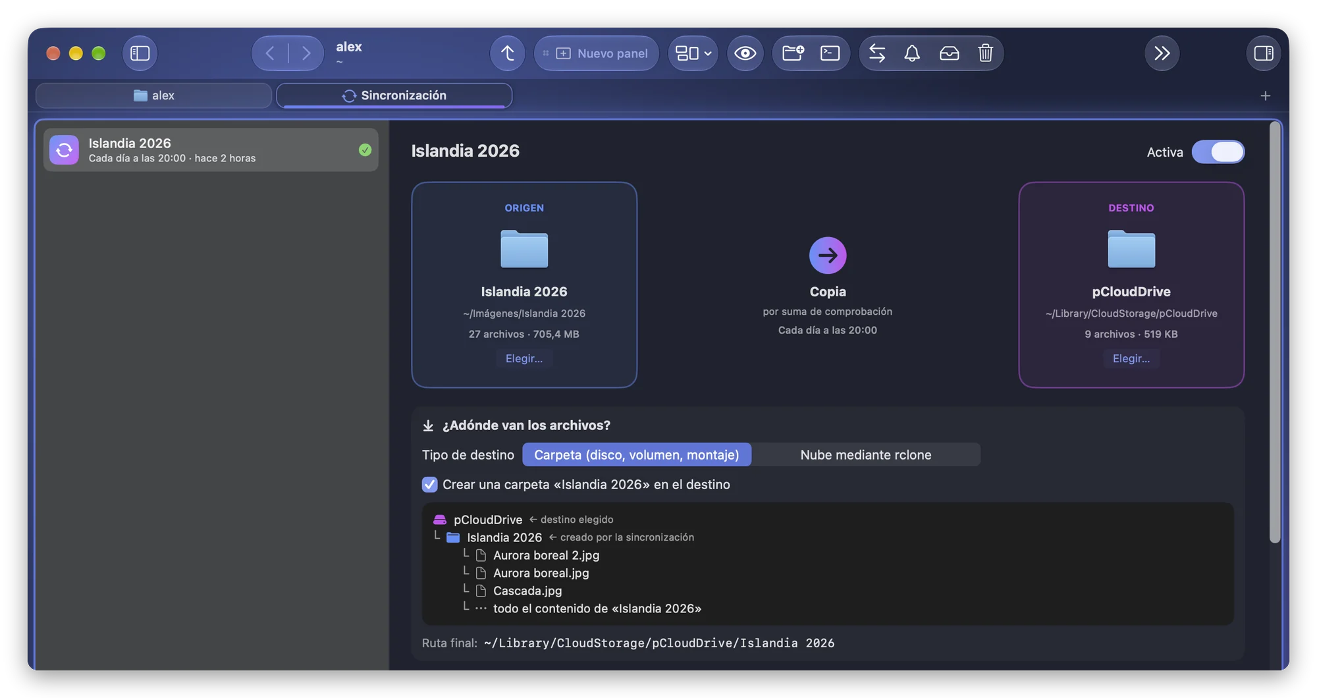Screen dimensions: 1317x698
Task: Create a new folder from toolbar
Action: point(793,53)
